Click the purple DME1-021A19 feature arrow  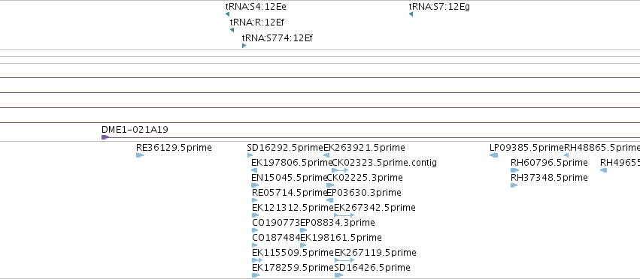point(105,137)
